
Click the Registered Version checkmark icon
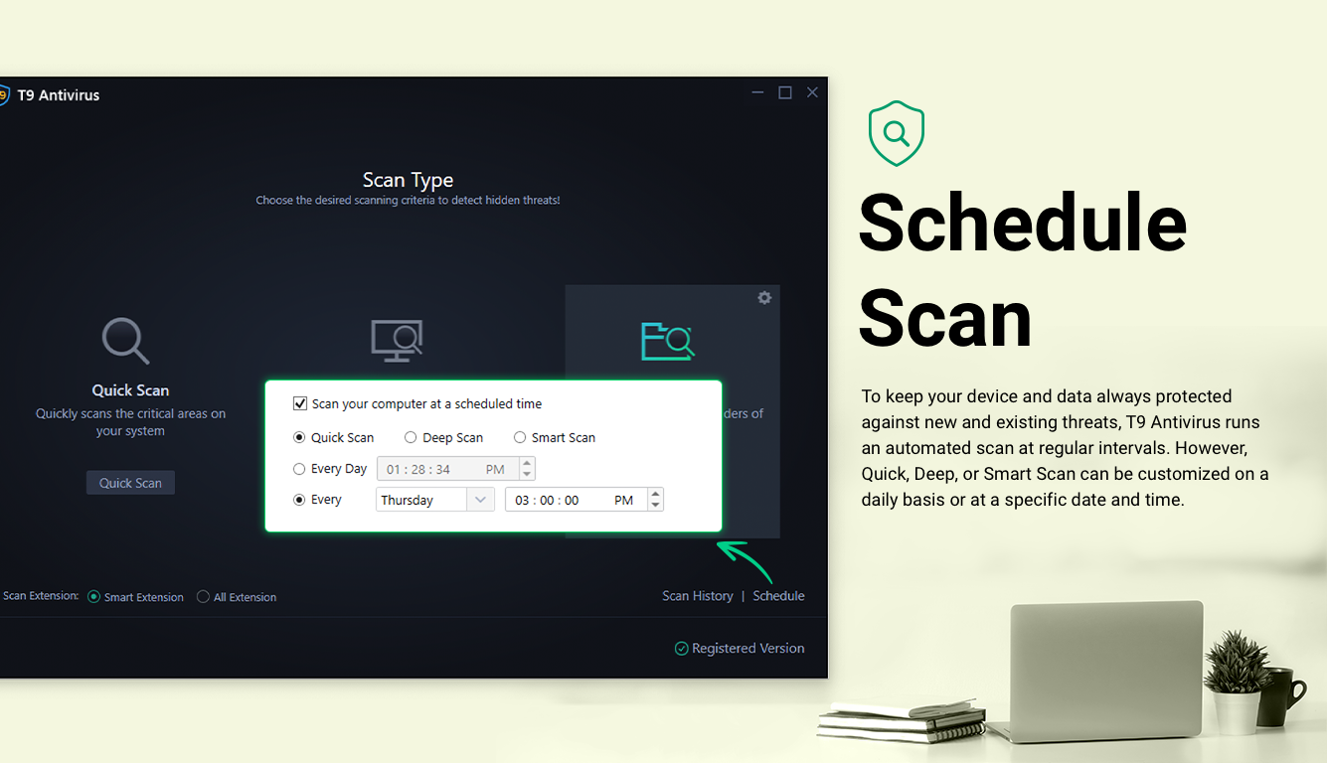pos(681,648)
